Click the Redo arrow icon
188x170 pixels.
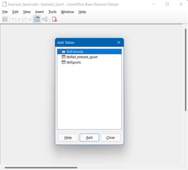point(25,19)
